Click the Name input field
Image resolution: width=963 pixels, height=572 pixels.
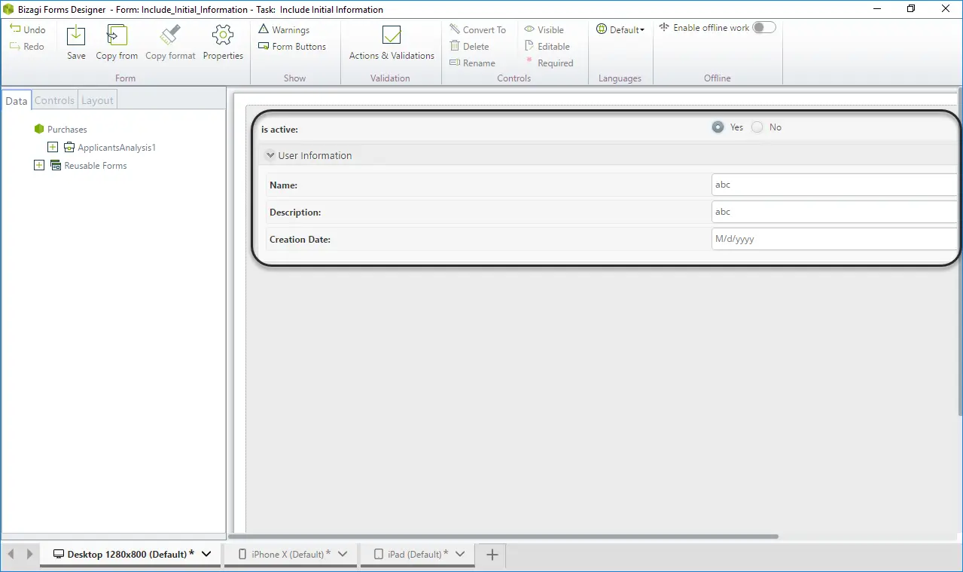pos(834,185)
